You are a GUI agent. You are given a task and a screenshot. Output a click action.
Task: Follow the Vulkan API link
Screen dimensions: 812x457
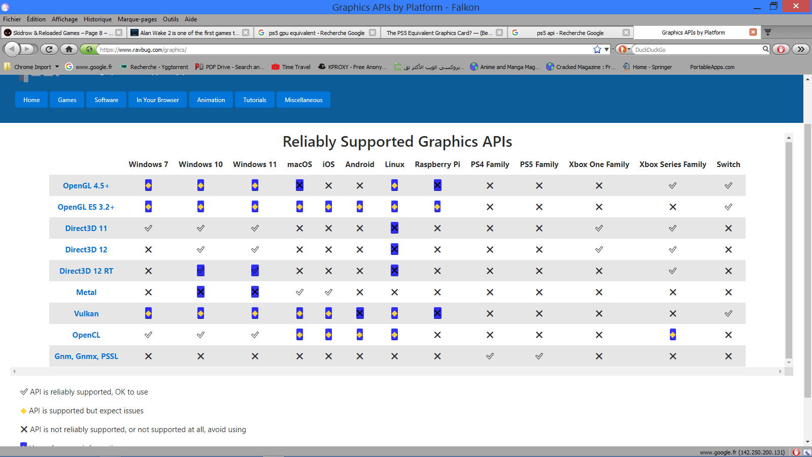click(86, 314)
